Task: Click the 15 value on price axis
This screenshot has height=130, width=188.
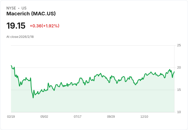Action: 179,90
